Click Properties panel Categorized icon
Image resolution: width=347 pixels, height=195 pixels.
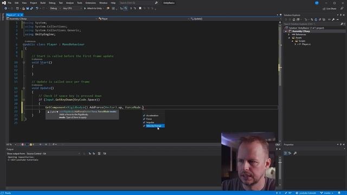click(286, 153)
